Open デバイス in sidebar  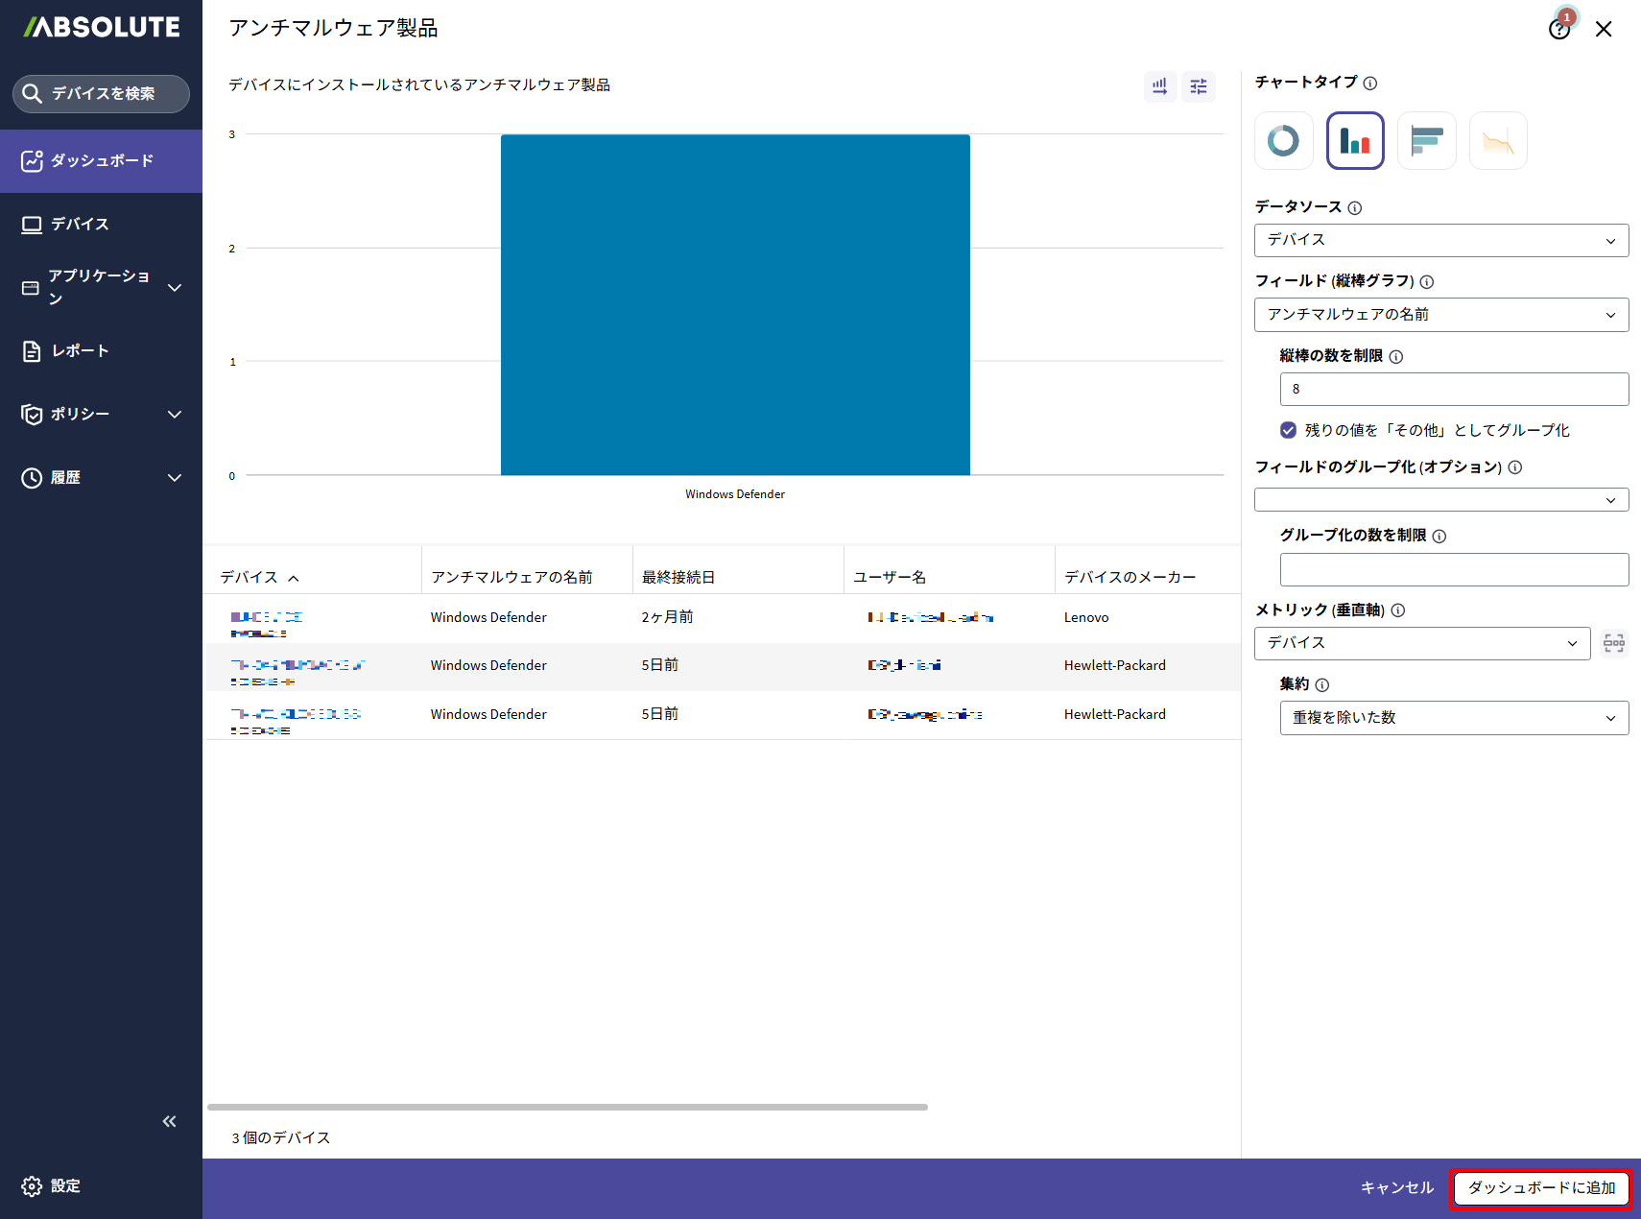point(101,225)
